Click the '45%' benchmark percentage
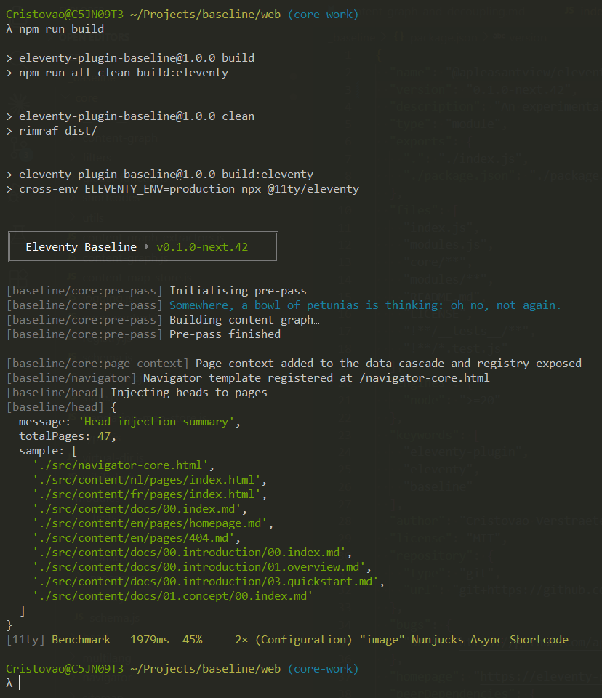 (193, 640)
